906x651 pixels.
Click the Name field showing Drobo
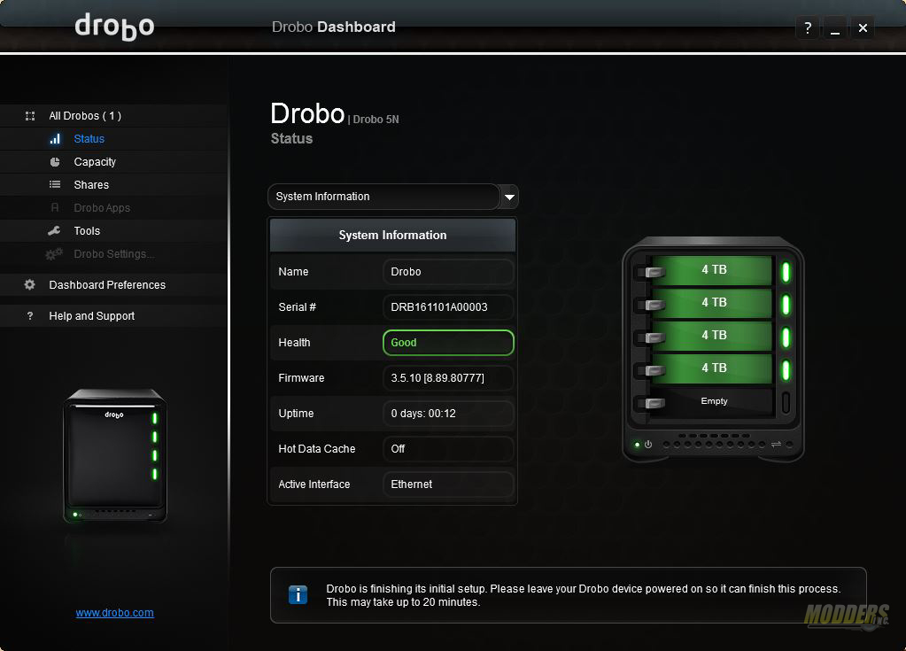click(448, 272)
